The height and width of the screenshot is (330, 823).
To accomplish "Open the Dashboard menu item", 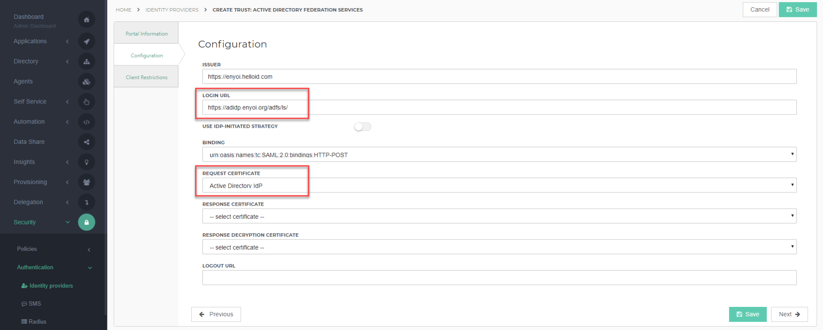I will coord(29,17).
